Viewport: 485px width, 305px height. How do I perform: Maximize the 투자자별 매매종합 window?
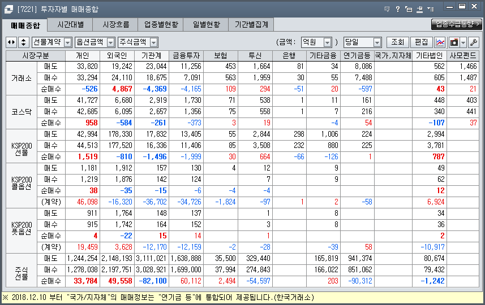click(462, 6)
